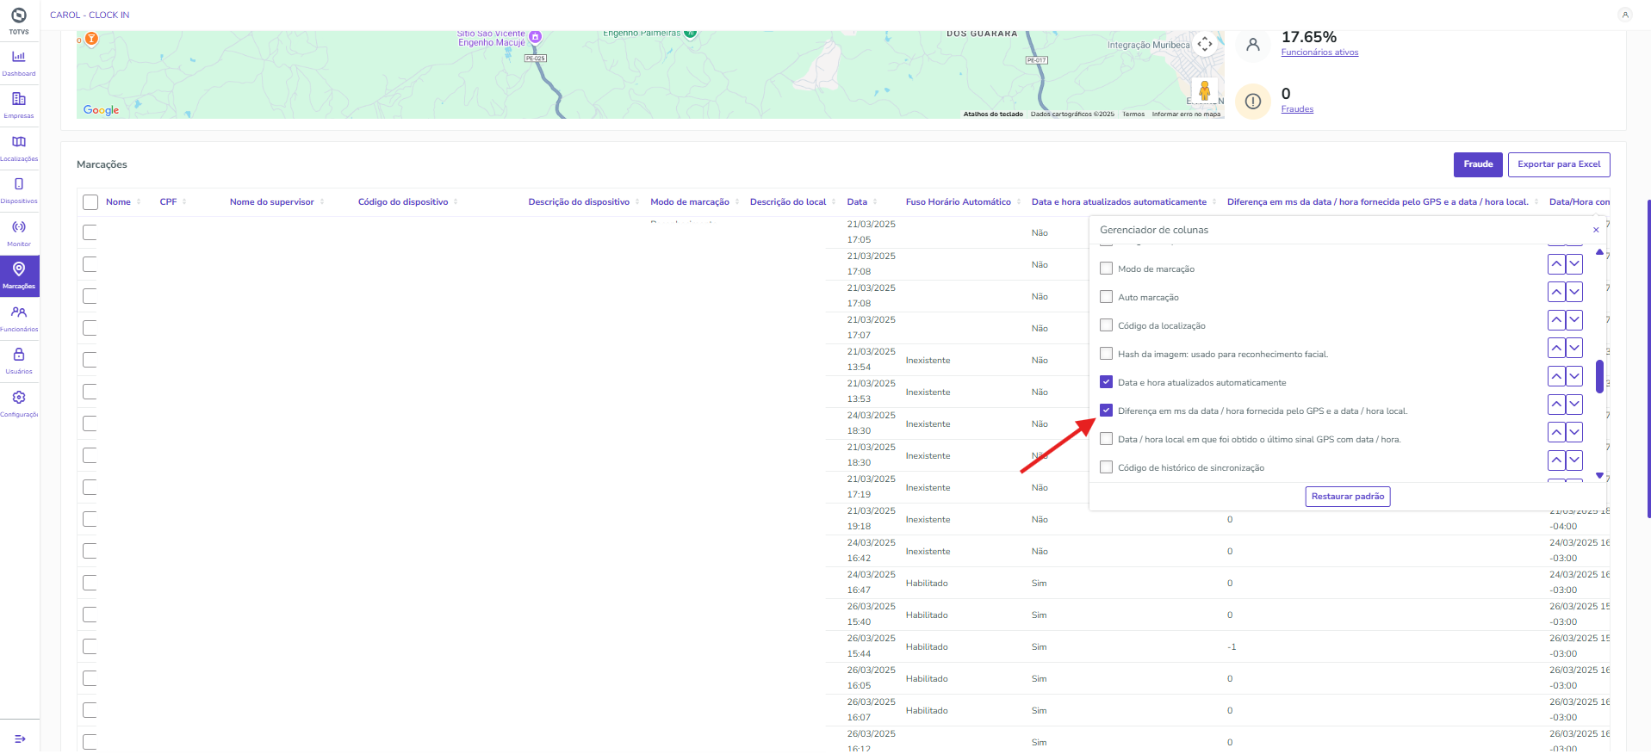
Task: Check the Auto marcação column option
Action: (1107, 297)
